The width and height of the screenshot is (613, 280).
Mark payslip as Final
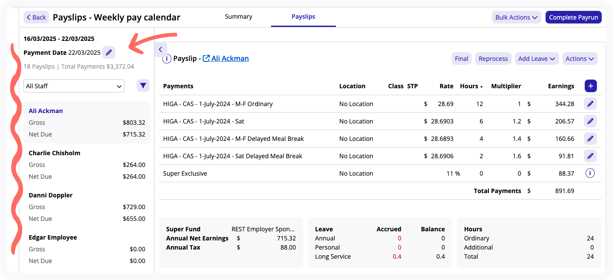point(462,59)
